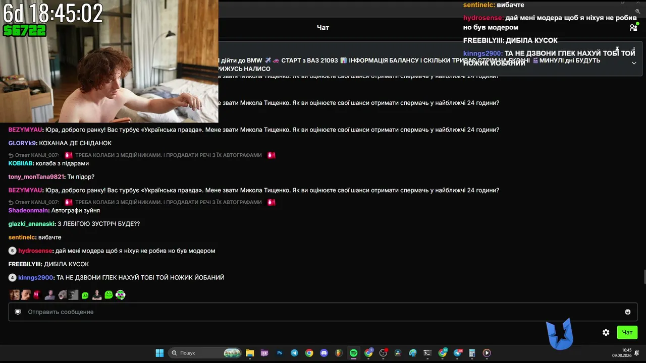Open DaVinci Resolve from taskbar
The width and height of the screenshot is (646, 363).
coord(398,353)
